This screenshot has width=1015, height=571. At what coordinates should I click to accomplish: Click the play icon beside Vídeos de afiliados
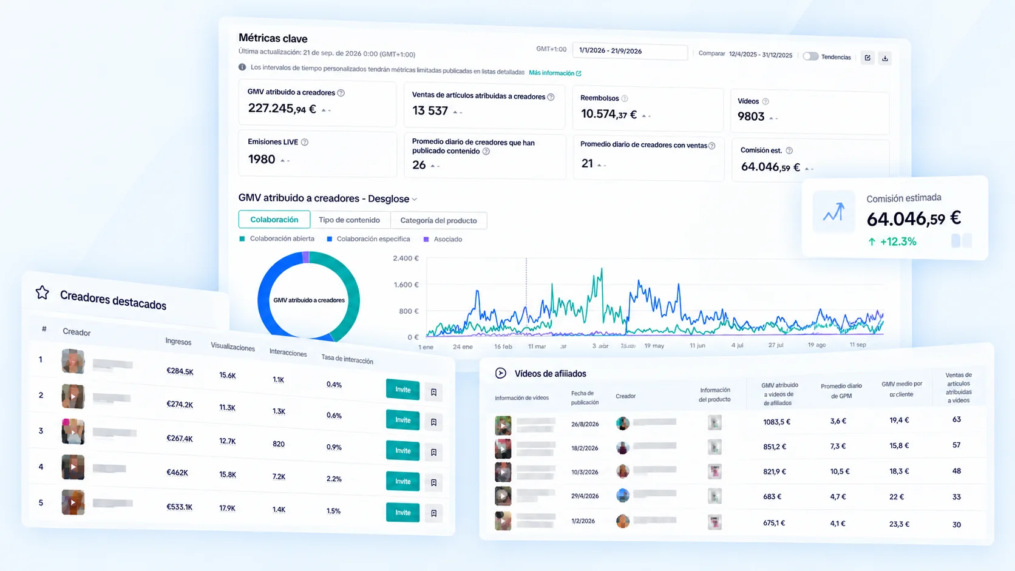click(501, 373)
